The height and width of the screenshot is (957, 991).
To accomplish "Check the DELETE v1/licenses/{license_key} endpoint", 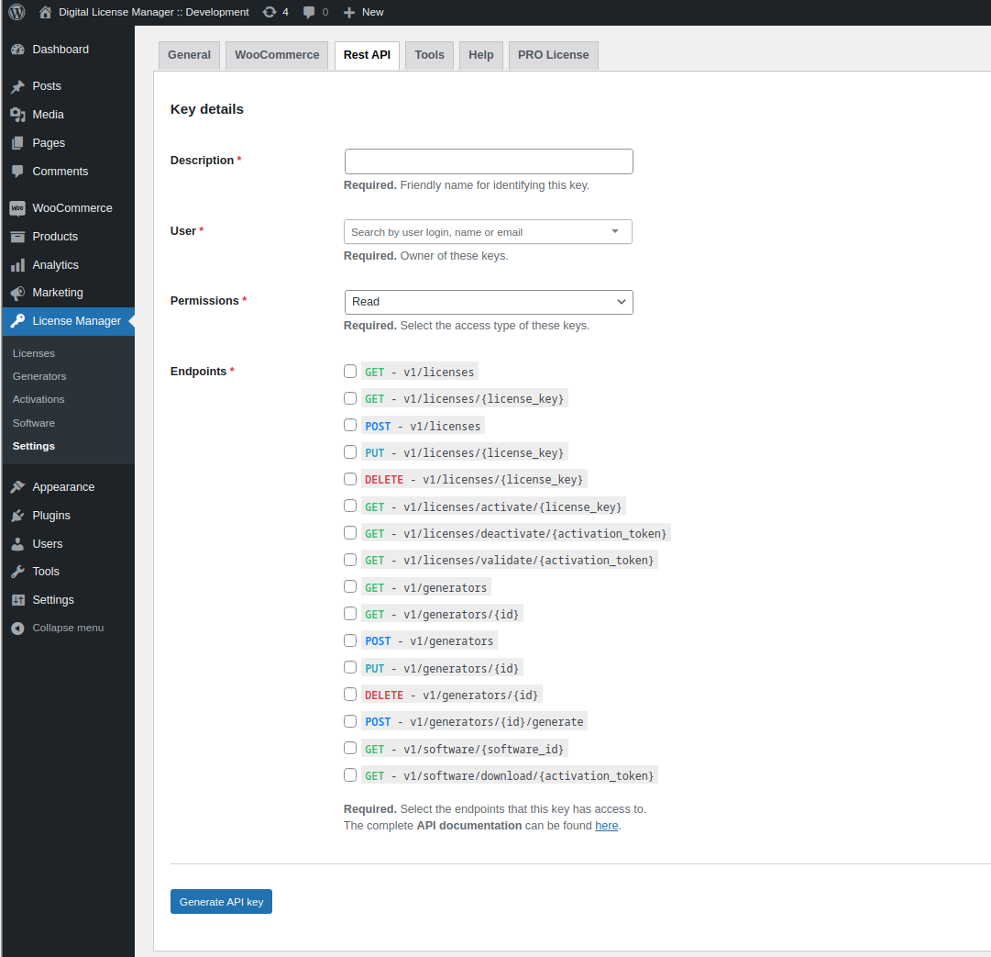I will (x=350, y=478).
